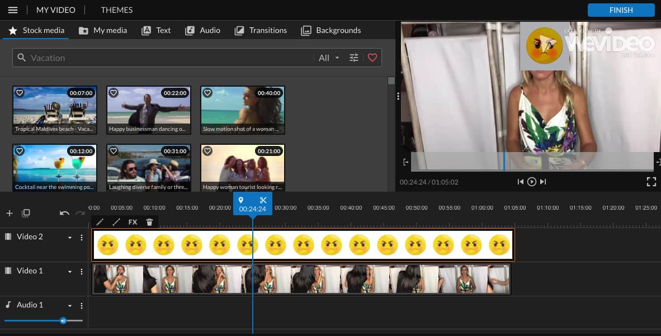
Task: Click the FINISH button
Action: [x=621, y=10]
